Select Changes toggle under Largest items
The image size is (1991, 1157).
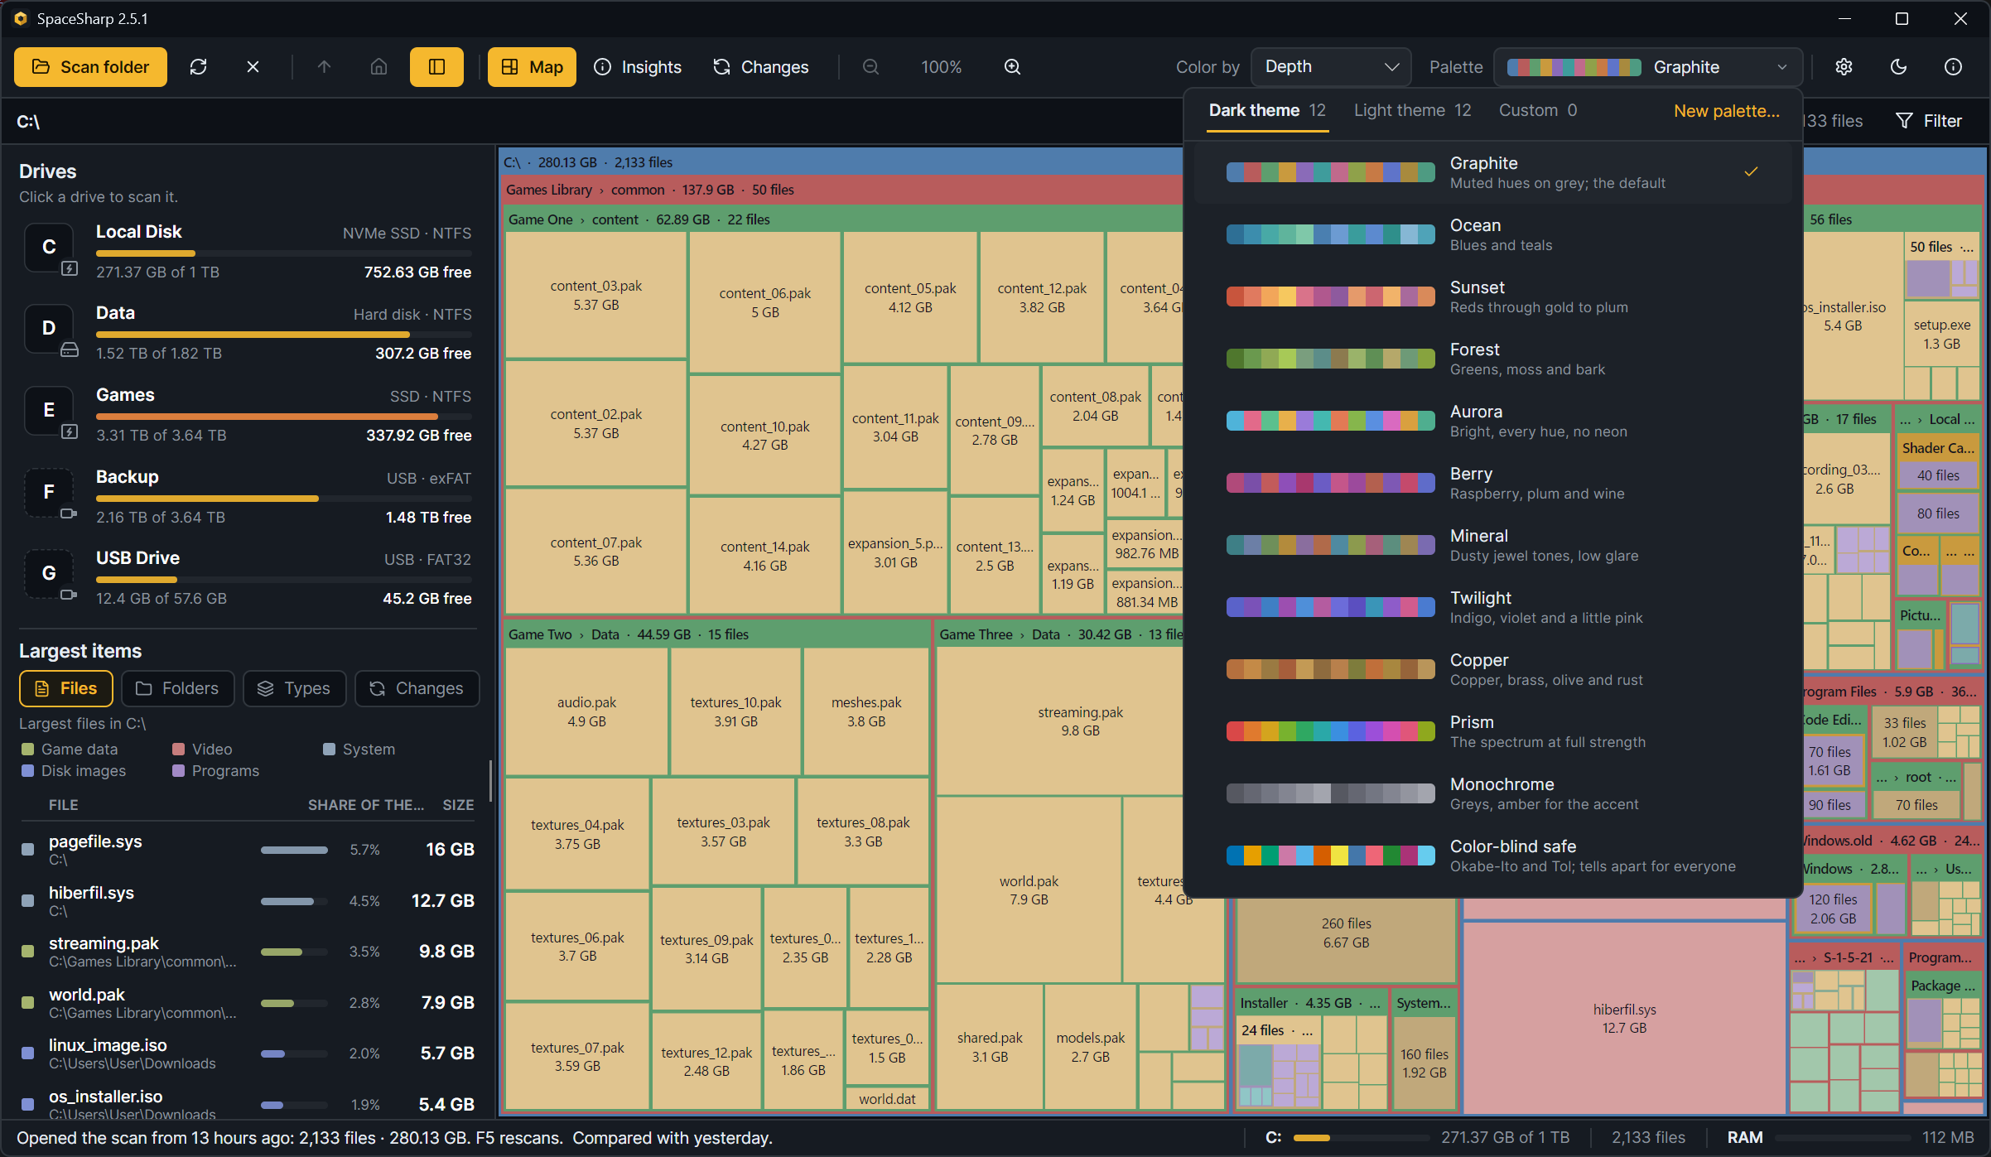pyautogui.click(x=417, y=689)
